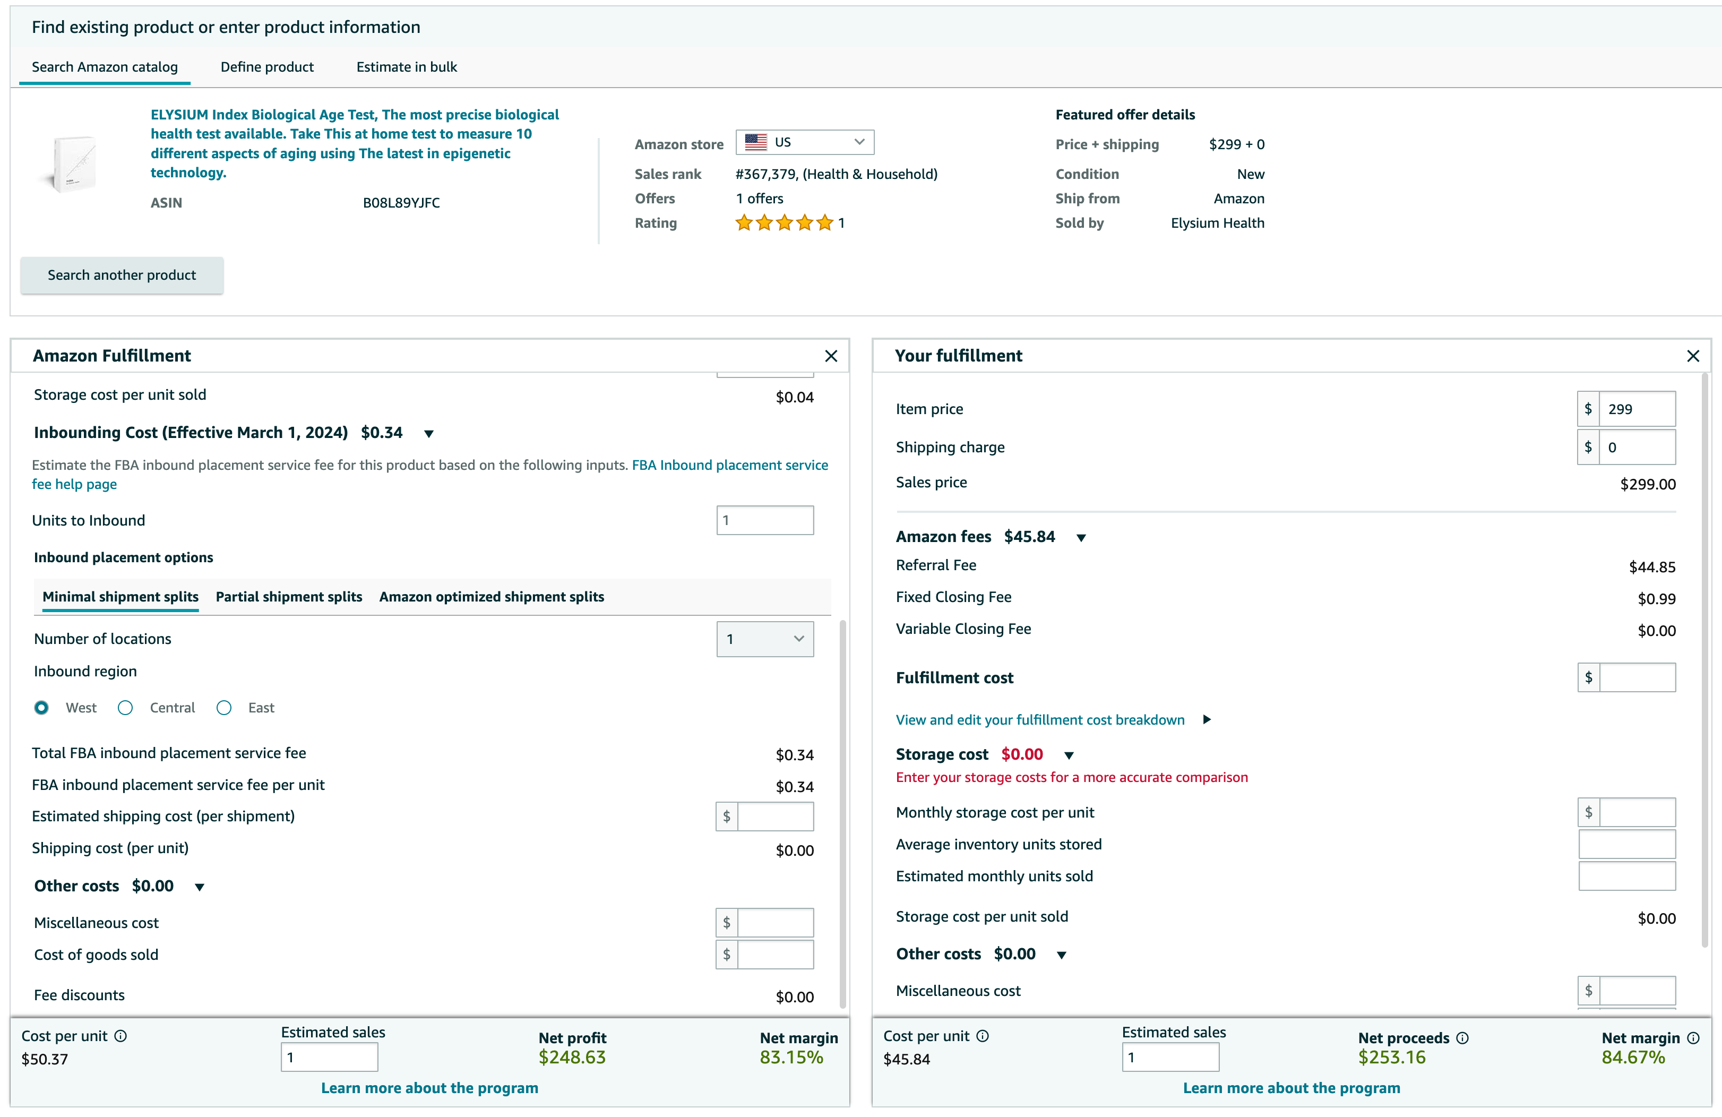Viewport: 1722px width, 1117px height.
Task: Select the West inbound region
Action: click(x=42, y=708)
